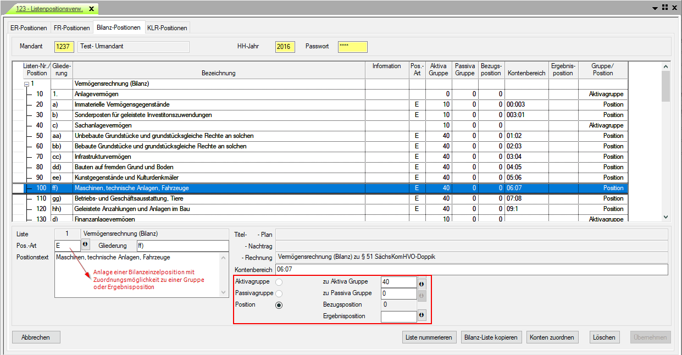Switch to the ER-Positionen tab
Image resolution: width=682 pixels, height=355 pixels.
coord(29,28)
